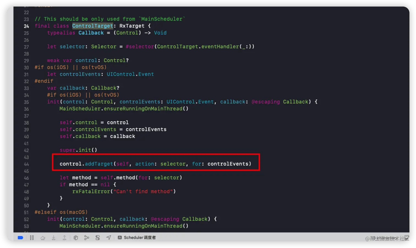The height and width of the screenshot is (248, 416).
Task: Click #selector keyword on line 27
Action: (x=140, y=46)
